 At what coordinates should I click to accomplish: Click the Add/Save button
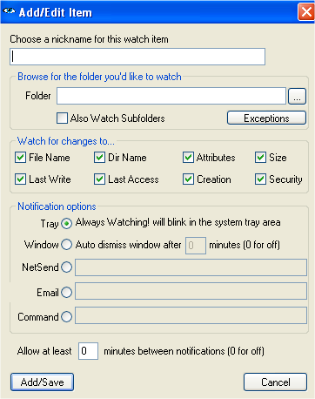click(x=43, y=382)
